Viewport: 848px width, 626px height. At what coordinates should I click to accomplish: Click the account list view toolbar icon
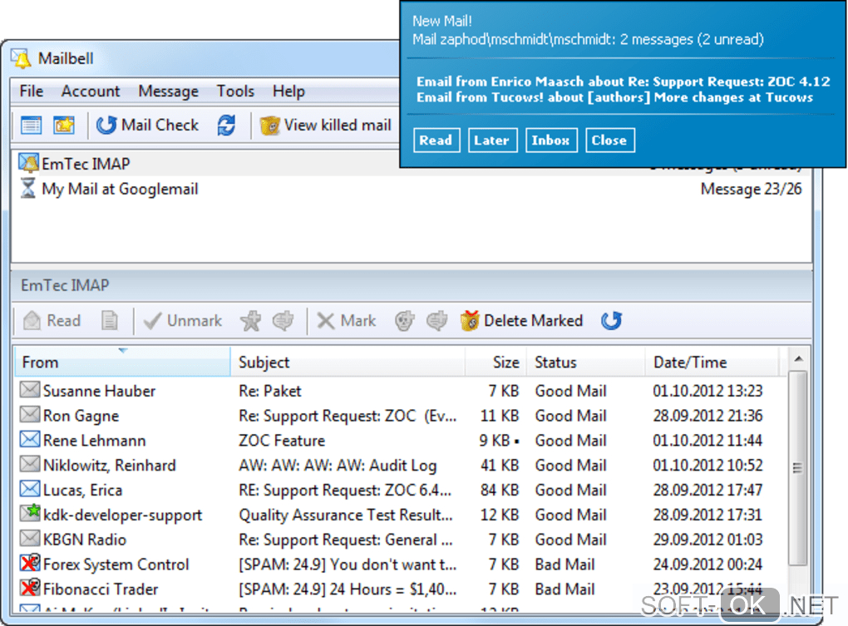click(x=31, y=126)
